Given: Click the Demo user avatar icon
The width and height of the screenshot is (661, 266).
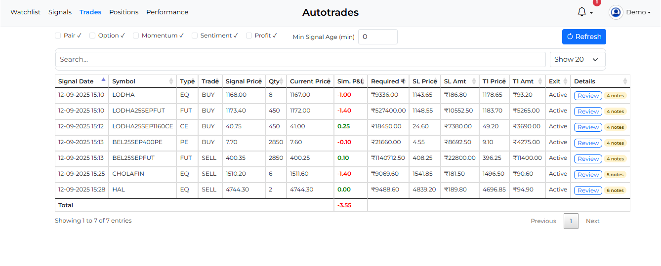Looking at the screenshot, I should click(x=616, y=12).
